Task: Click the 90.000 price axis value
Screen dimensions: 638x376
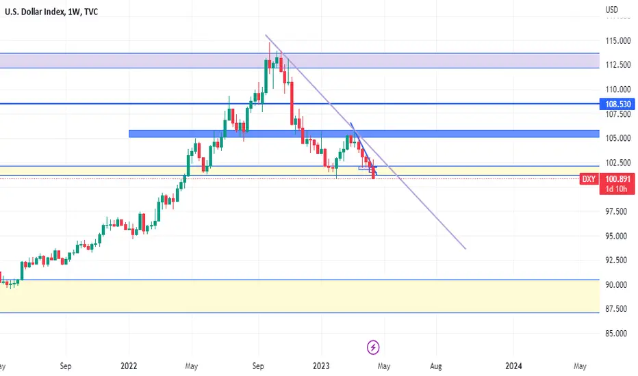Action: [x=617, y=285]
